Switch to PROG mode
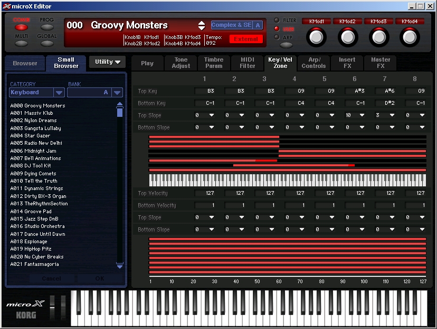This screenshot has height=329, width=437. 47,27
